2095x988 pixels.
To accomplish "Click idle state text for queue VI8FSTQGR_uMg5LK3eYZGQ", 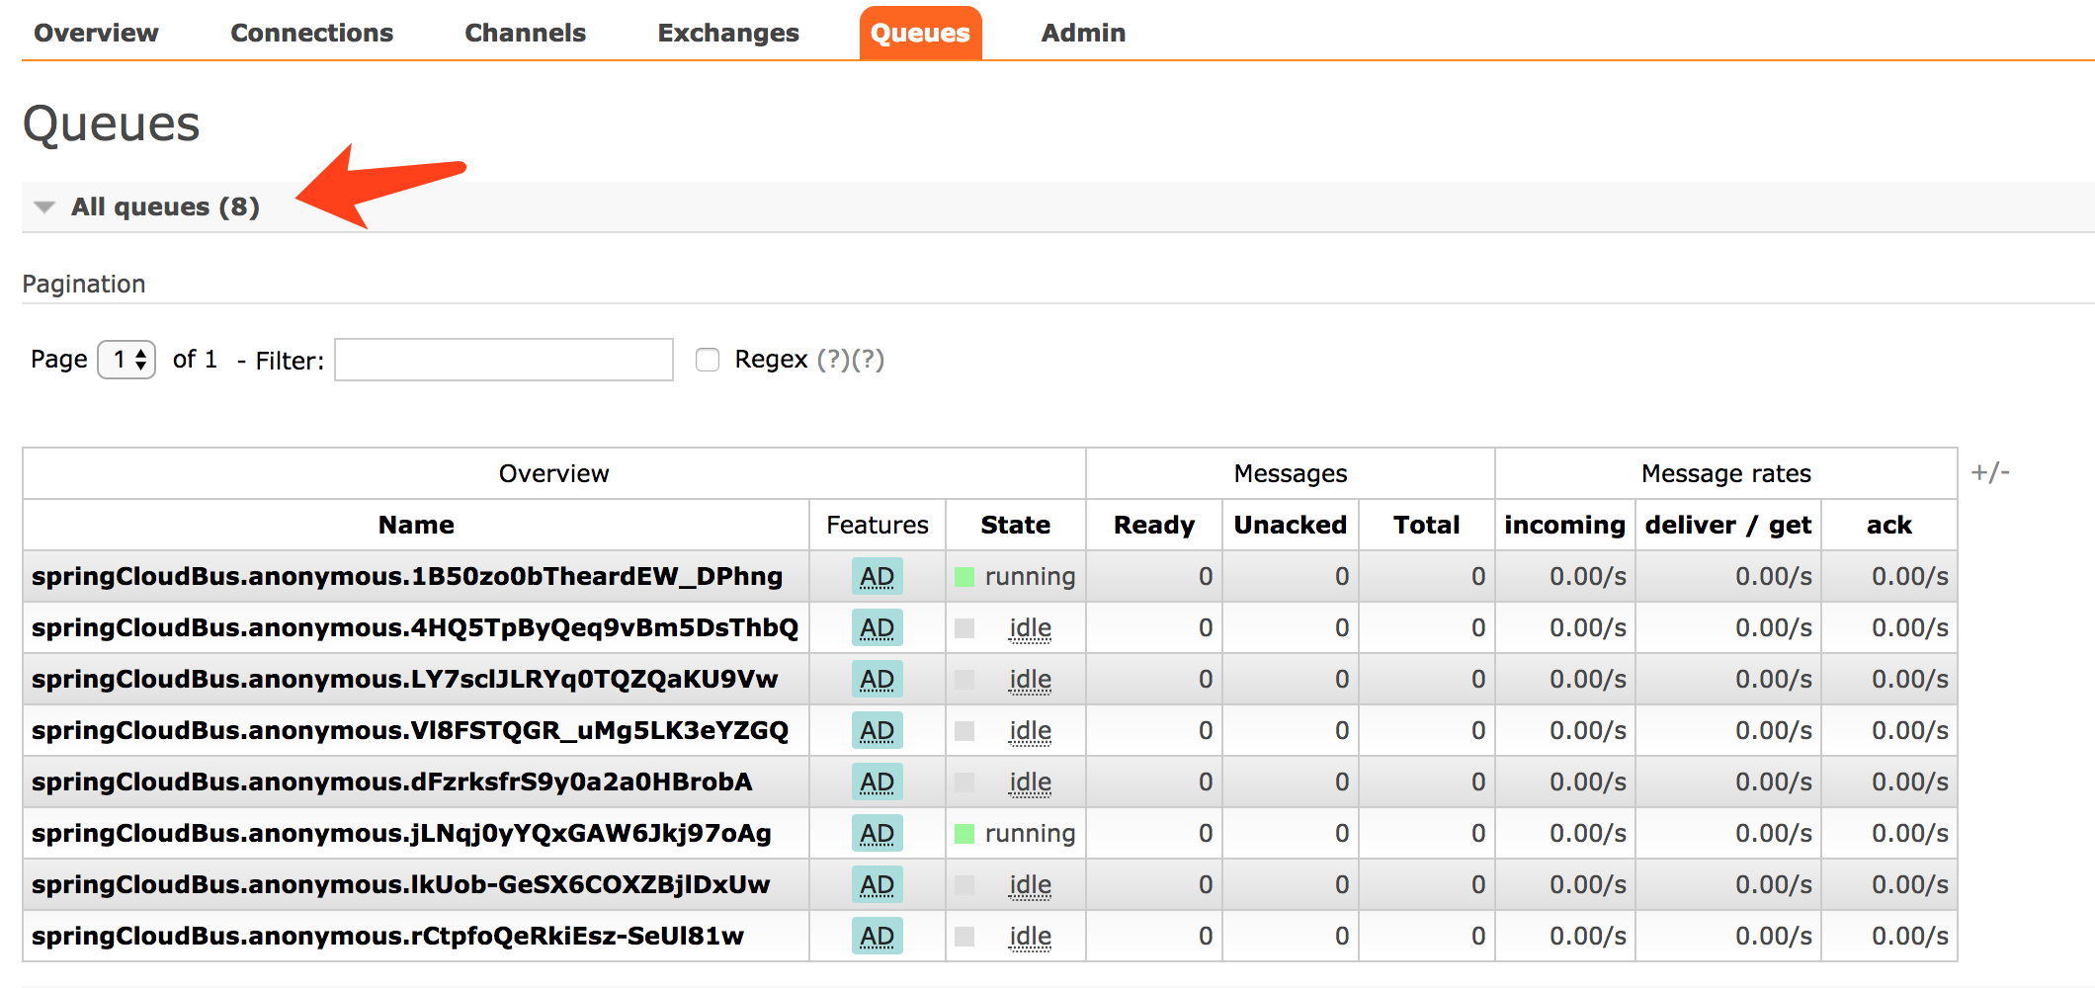I will click(1030, 731).
